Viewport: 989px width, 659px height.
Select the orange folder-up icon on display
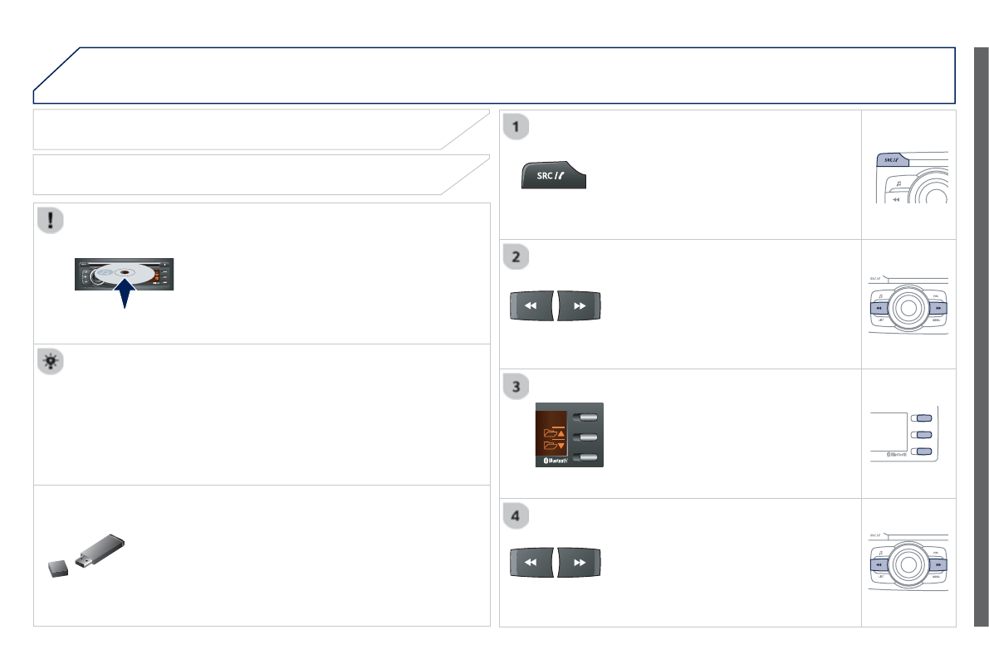coord(551,432)
